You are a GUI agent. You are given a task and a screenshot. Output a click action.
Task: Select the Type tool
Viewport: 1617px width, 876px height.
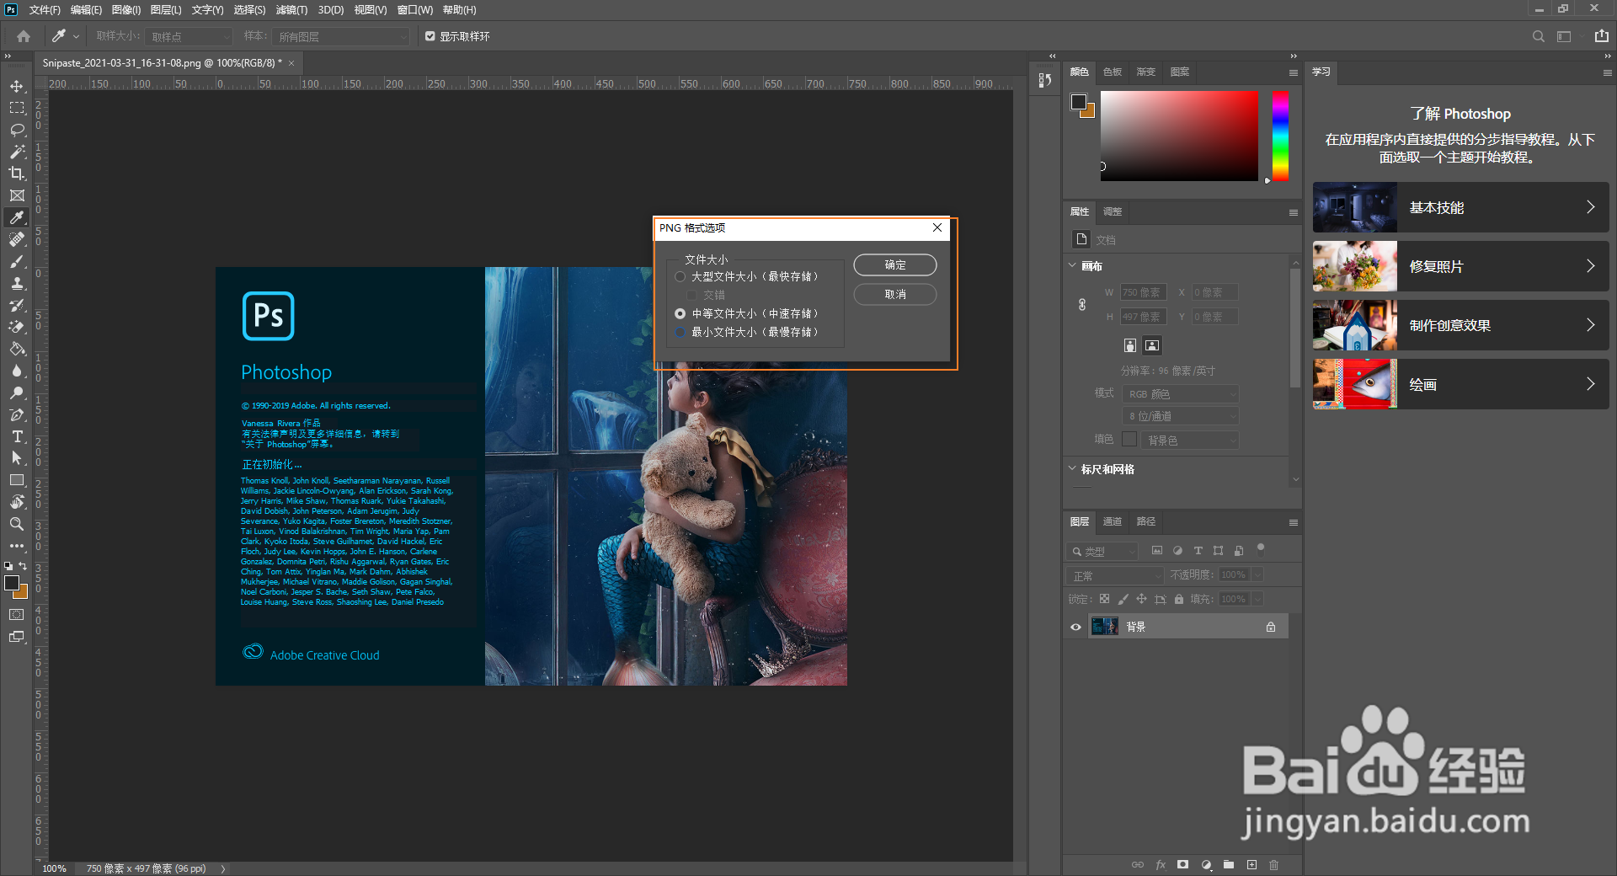pyautogui.click(x=17, y=436)
